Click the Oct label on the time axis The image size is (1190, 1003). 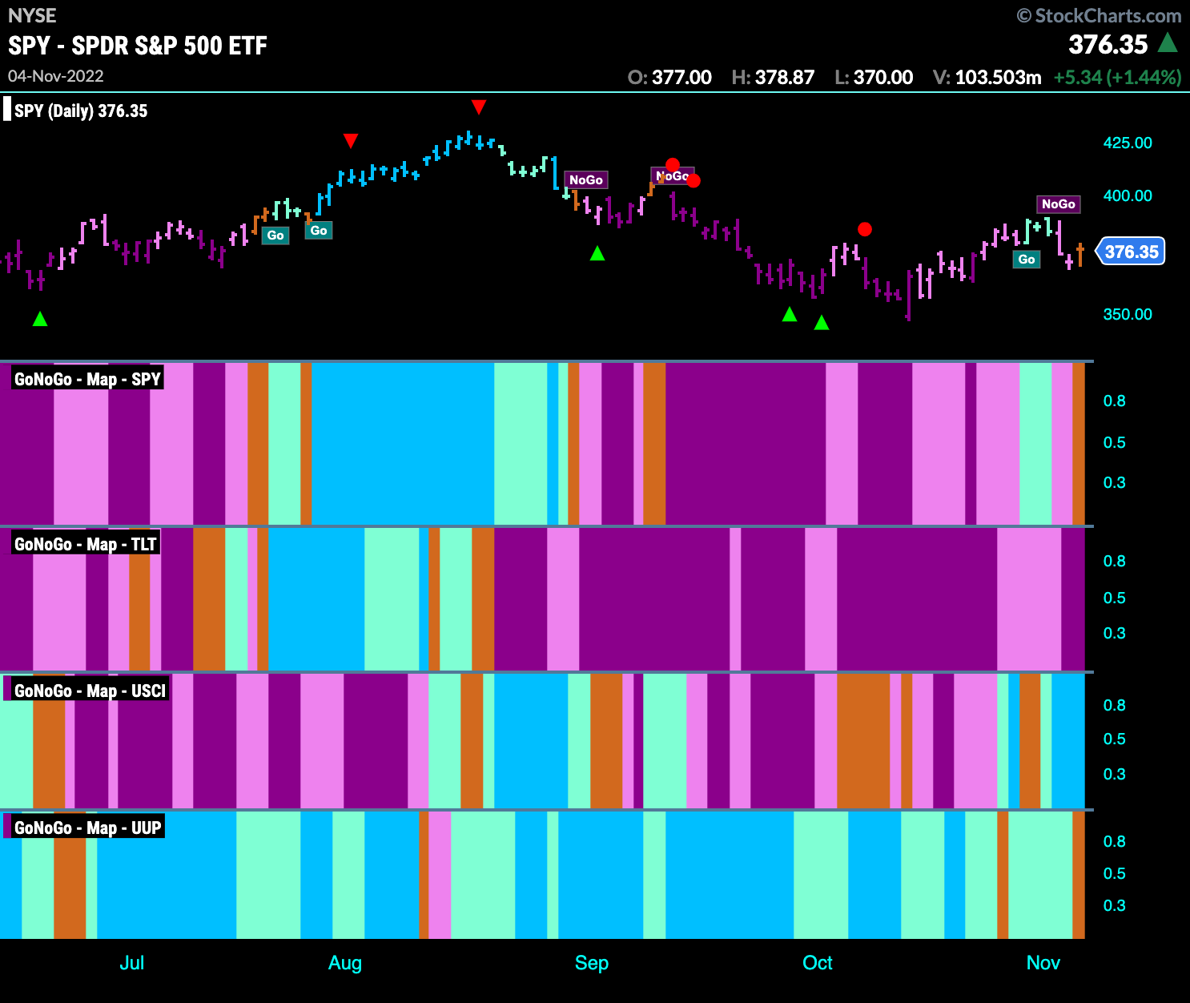click(x=818, y=963)
